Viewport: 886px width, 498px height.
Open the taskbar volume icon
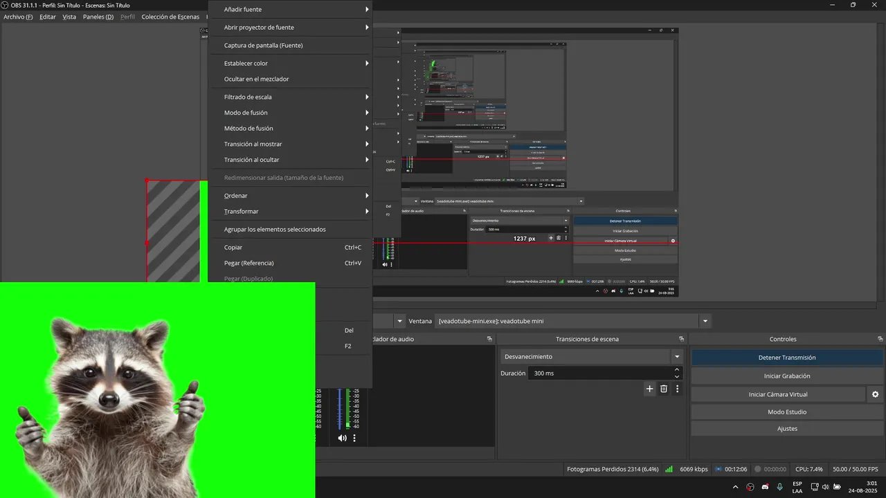825,487
